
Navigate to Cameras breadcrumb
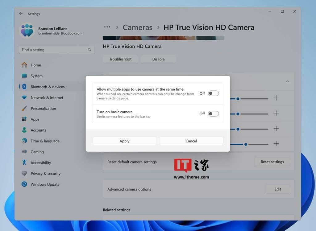pos(137,27)
